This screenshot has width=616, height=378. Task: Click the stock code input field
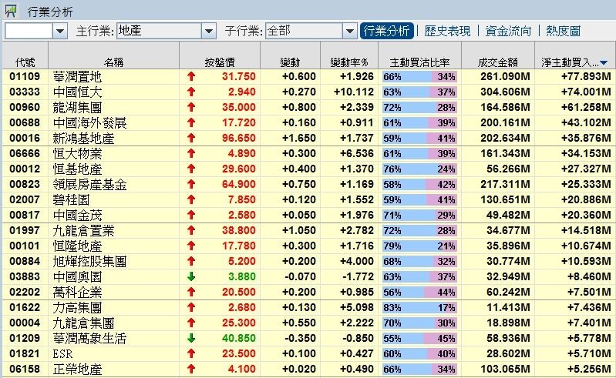tap(29, 32)
